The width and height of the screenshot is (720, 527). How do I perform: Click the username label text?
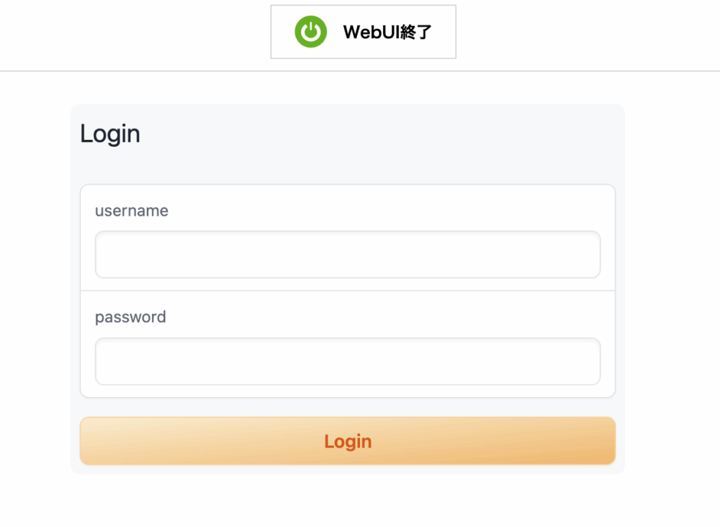[x=131, y=211]
